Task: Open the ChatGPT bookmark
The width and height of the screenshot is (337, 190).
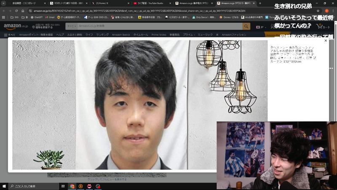Action: pos(37,17)
